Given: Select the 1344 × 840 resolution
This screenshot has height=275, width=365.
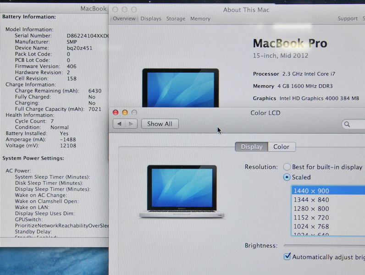Looking at the screenshot, I should 328,200.
